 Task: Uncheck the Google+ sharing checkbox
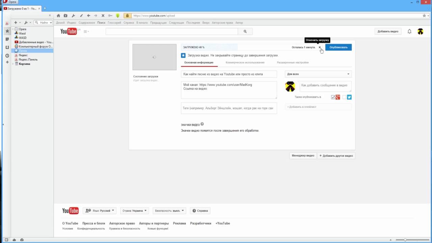coord(333,97)
